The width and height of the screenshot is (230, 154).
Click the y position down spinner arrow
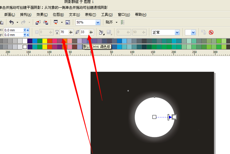coord(25,35)
